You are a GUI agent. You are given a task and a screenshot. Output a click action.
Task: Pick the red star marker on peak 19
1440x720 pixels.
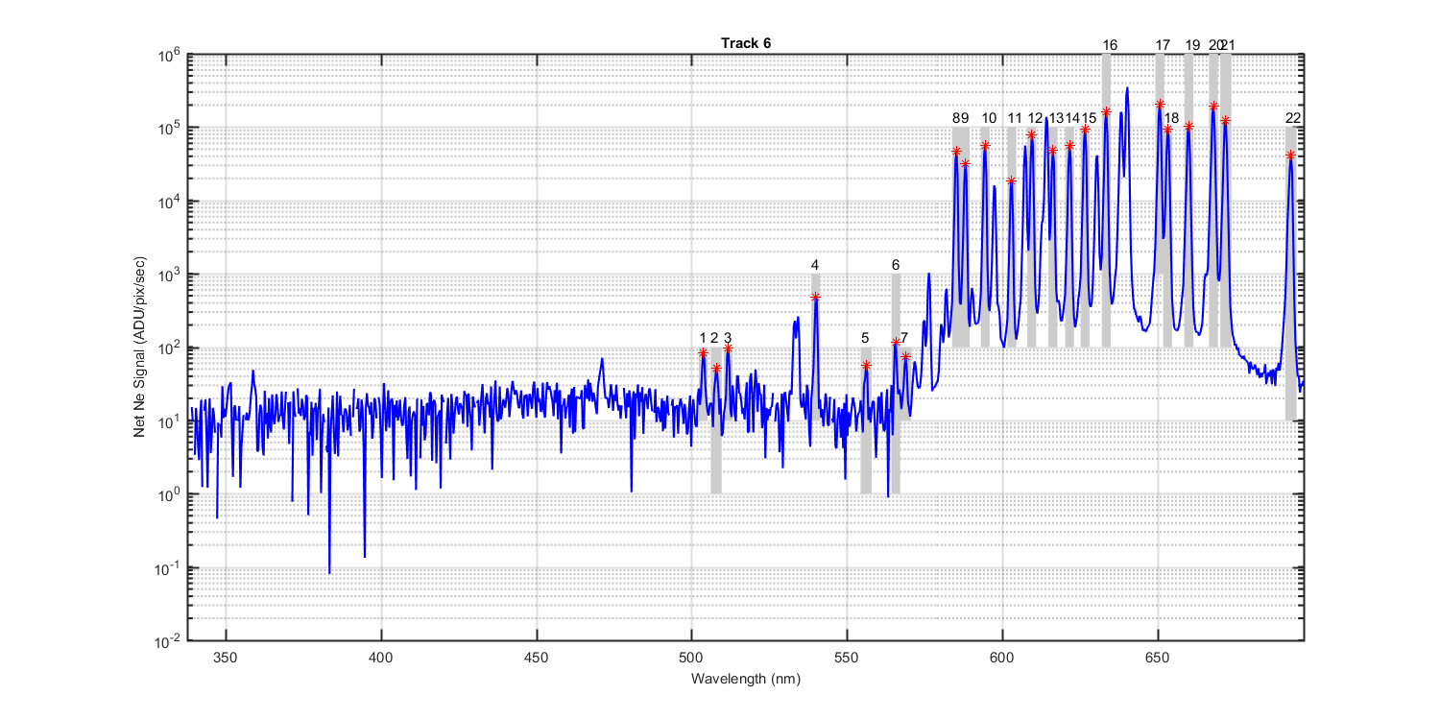pos(1188,127)
